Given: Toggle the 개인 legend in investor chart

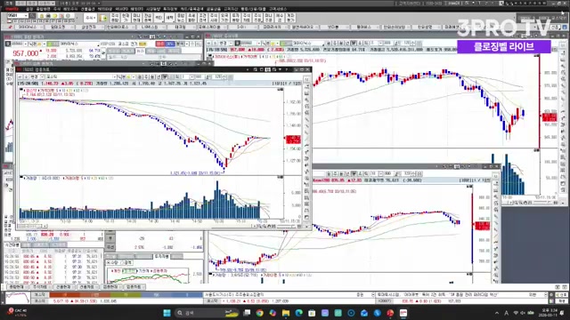Looking at the screenshot, I should [x=117, y=270].
